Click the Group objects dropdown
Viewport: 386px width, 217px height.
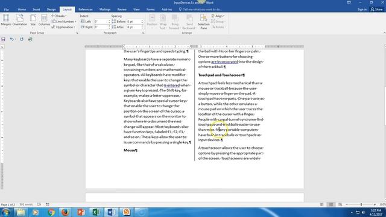(x=218, y=22)
